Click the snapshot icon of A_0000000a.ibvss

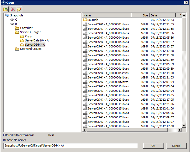coord(85,64)
